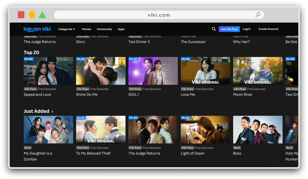Viewport: 308px width, 179px height.
Task: Open the Speed and Love thumbnail
Action: coord(48,71)
